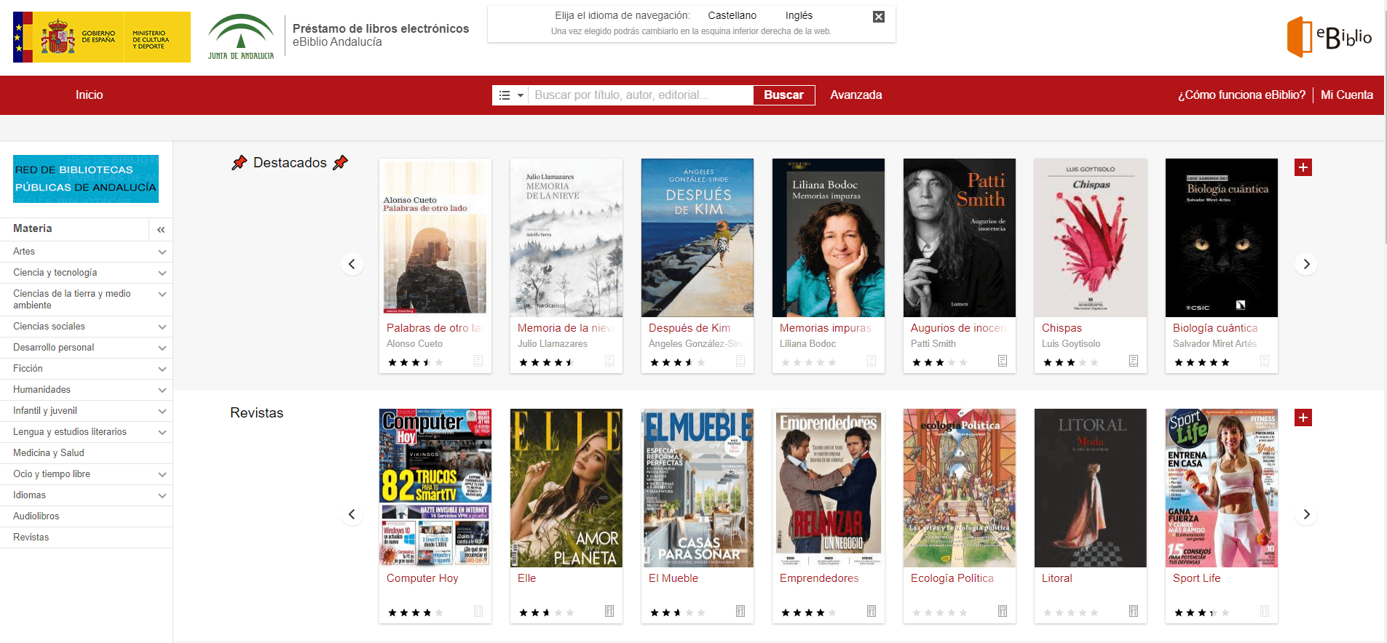Expand Ocio y tiempo libre category
Image resolution: width=1387 pixels, height=643 pixels.
(162, 474)
